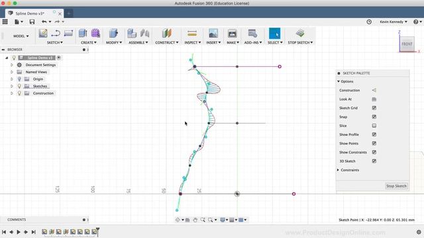
Task: Toggle visibility bulb for Origin folder
Action: tap(19, 79)
